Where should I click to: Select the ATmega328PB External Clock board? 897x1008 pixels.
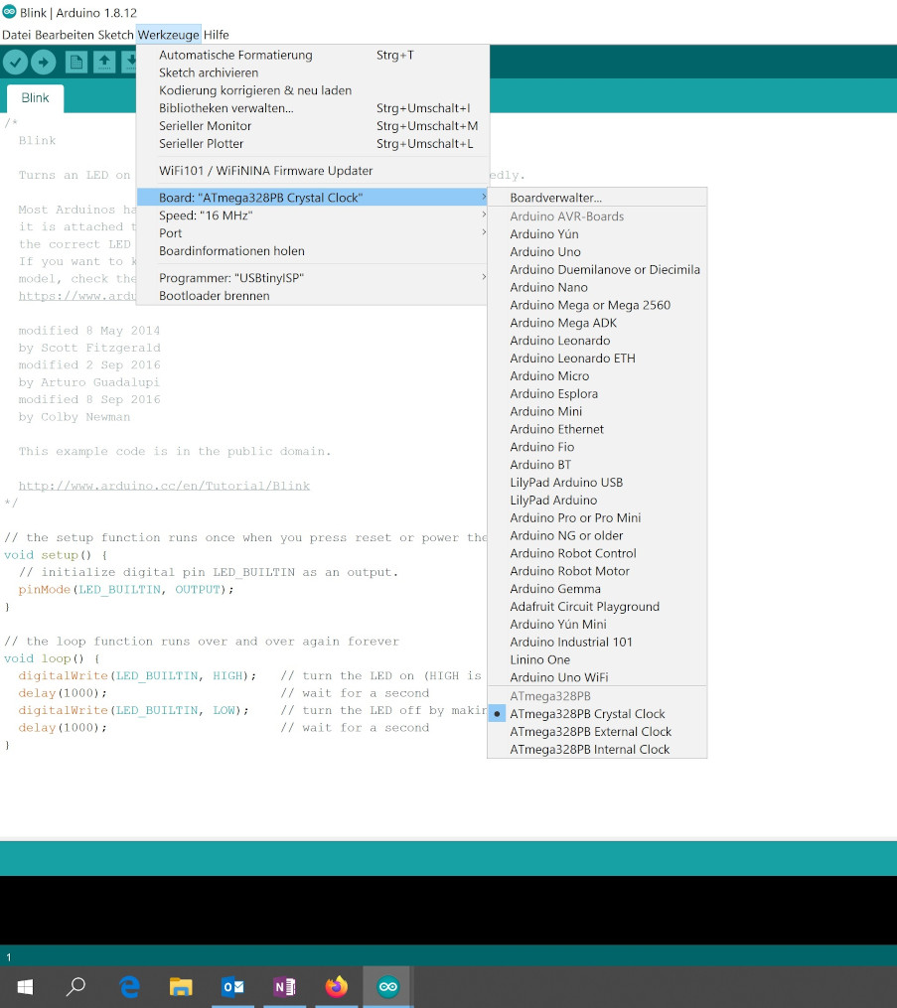tap(591, 731)
